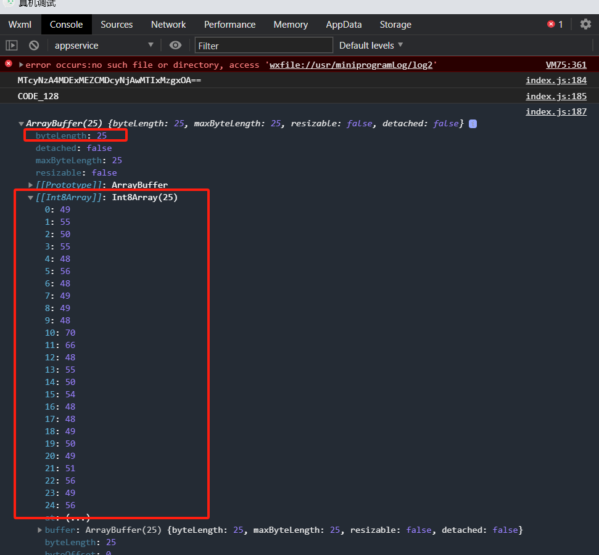Screen dimensions: 599x555
Task: Expand the error occurs message arrow
Action: pyautogui.click(x=22, y=65)
